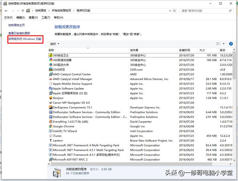
Task: Click the change view layout icon
Action: (218, 44)
